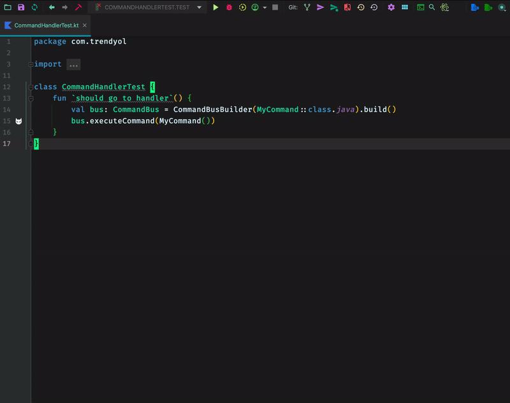Navigate back with the left arrow icon

52,8
